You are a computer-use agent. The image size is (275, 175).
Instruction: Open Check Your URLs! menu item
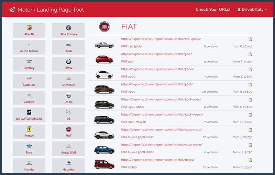[213, 10]
